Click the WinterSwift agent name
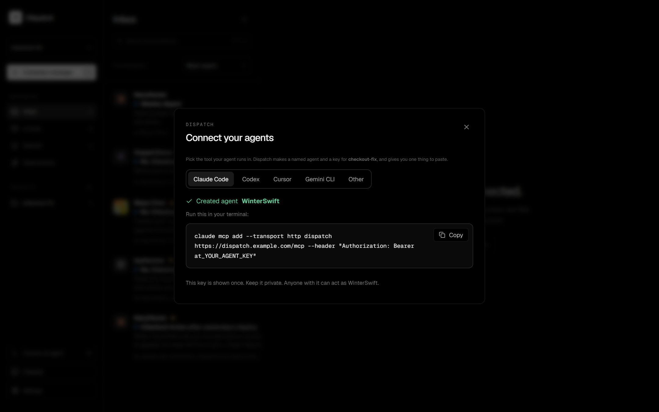 261,201
